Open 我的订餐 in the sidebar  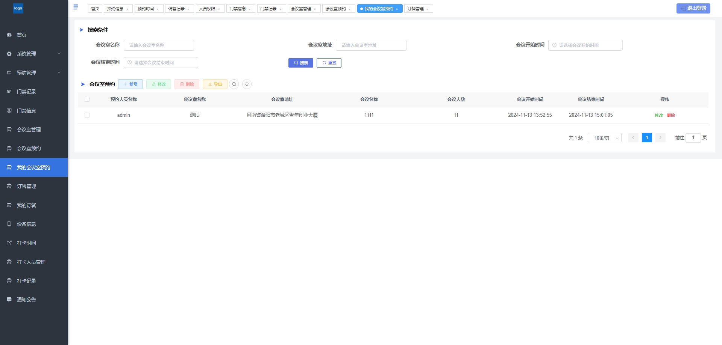(x=34, y=205)
